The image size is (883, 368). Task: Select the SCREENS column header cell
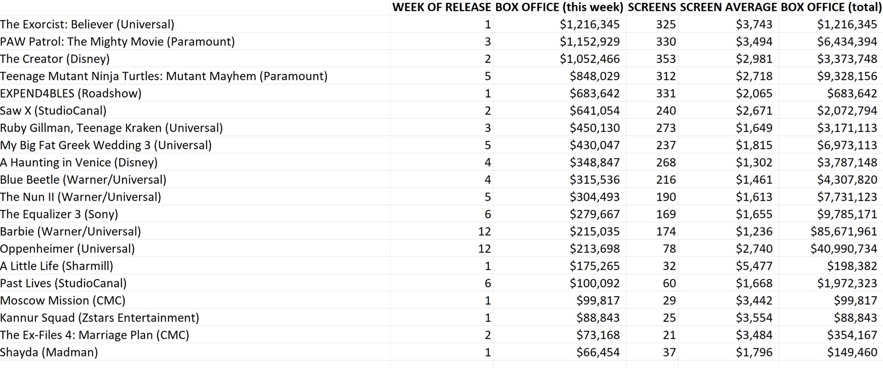652,7
